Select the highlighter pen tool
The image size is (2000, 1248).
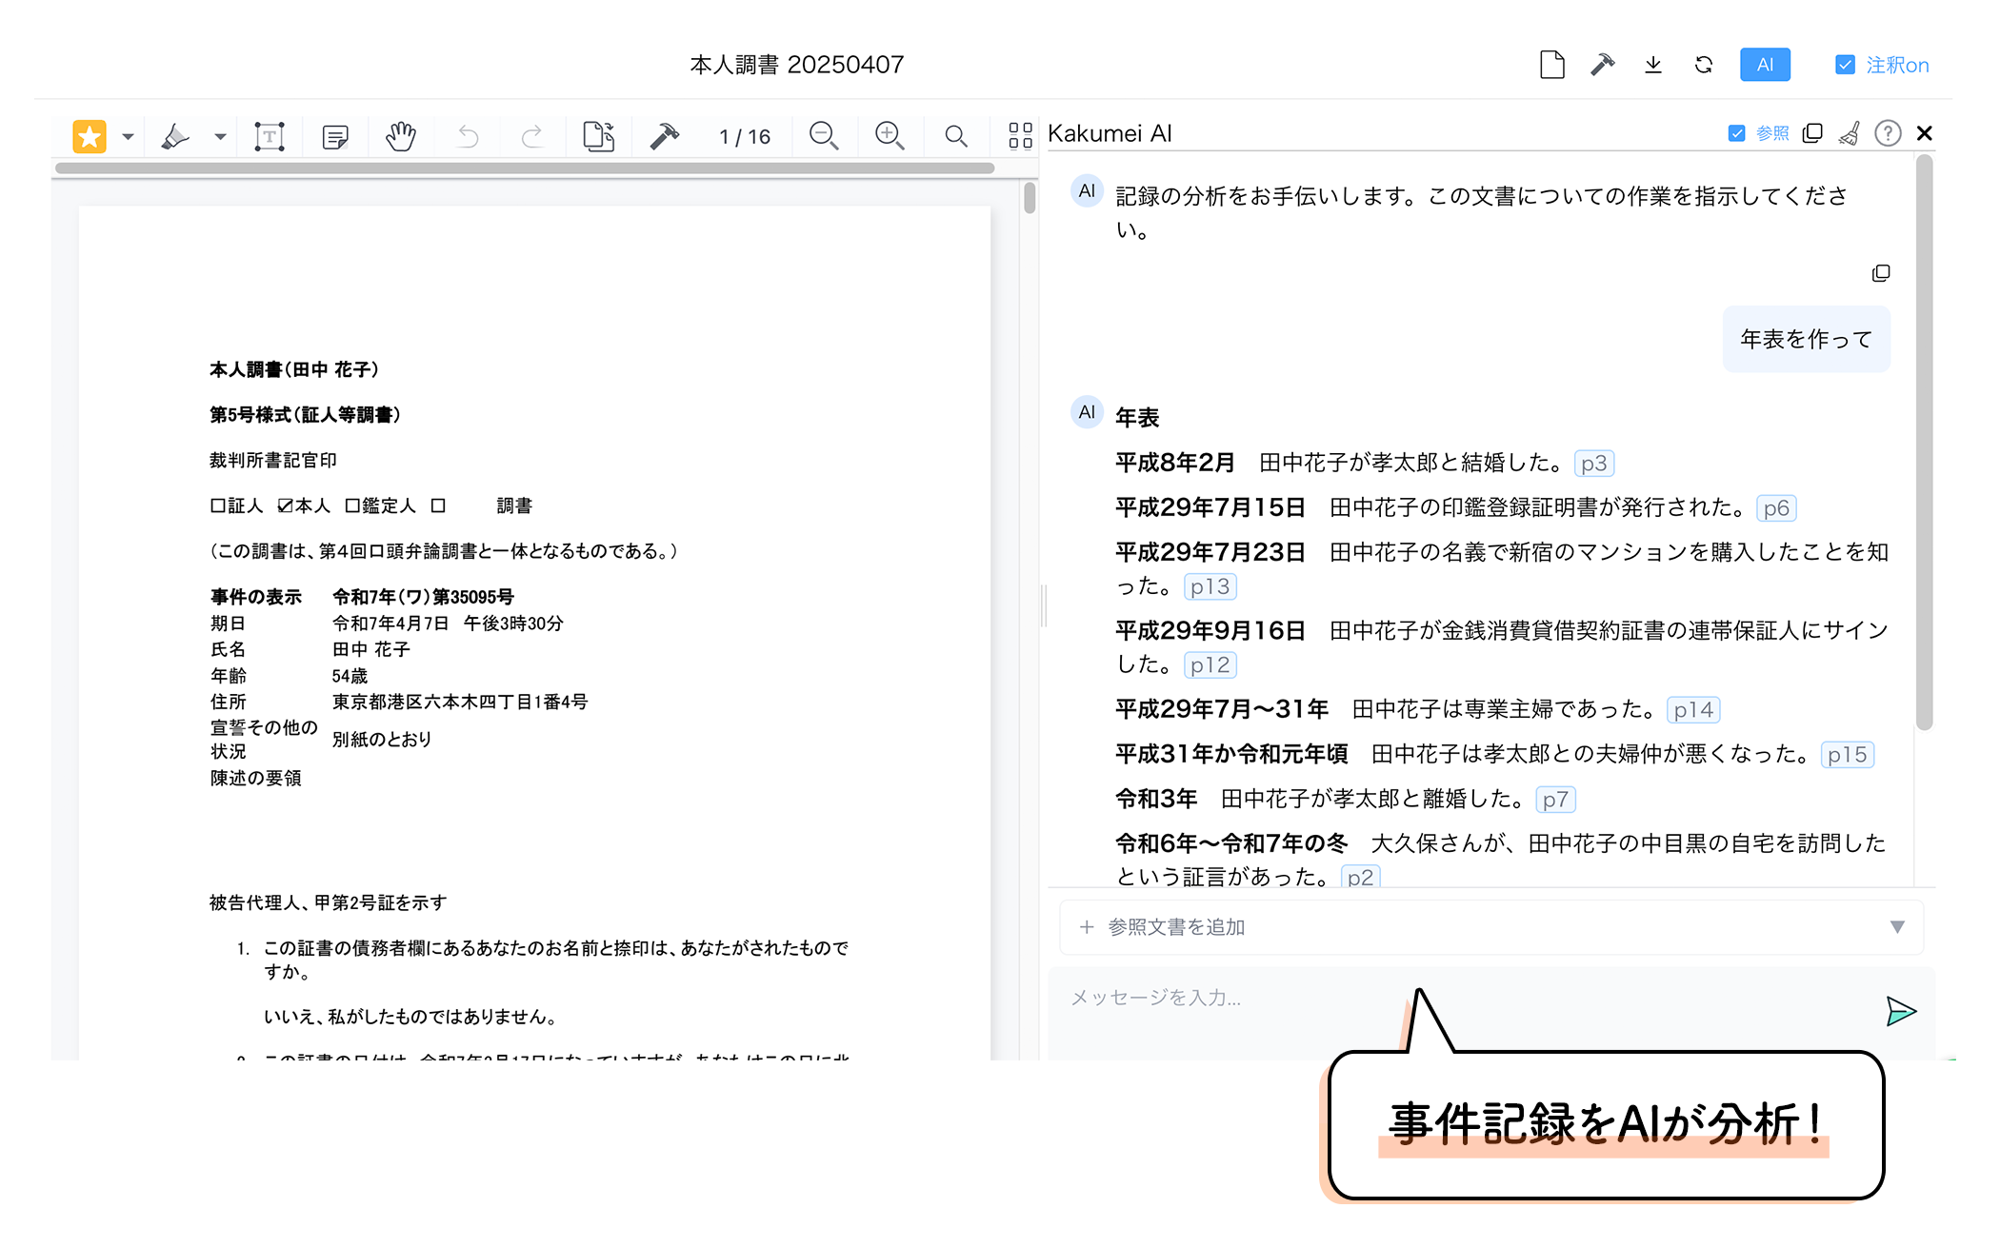175,137
